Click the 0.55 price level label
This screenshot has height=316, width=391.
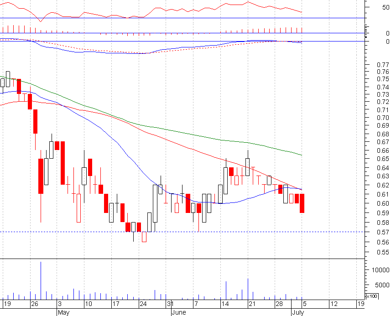(383, 252)
